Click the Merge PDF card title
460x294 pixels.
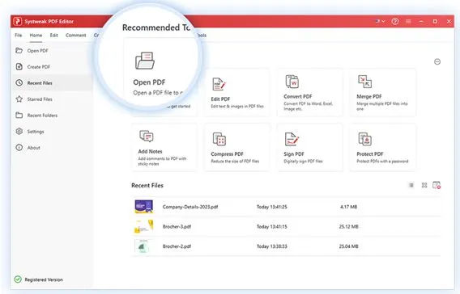[x=369, y=96]
